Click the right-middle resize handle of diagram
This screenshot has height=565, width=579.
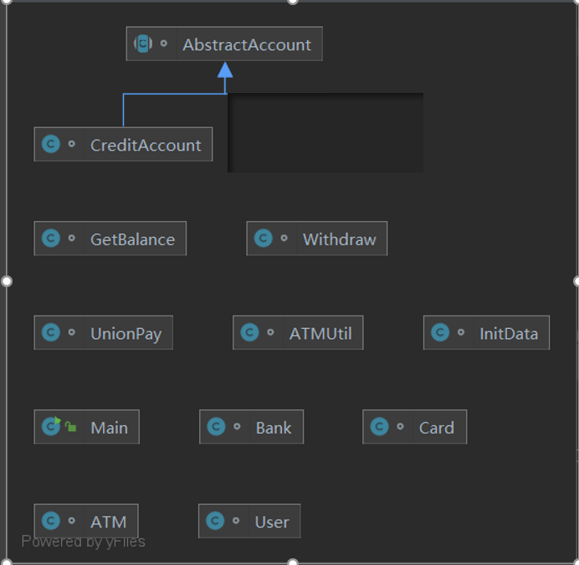(575, 281)
